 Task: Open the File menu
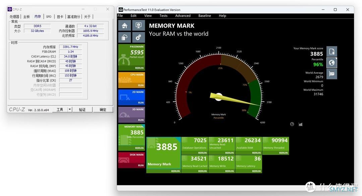(120, 16)
